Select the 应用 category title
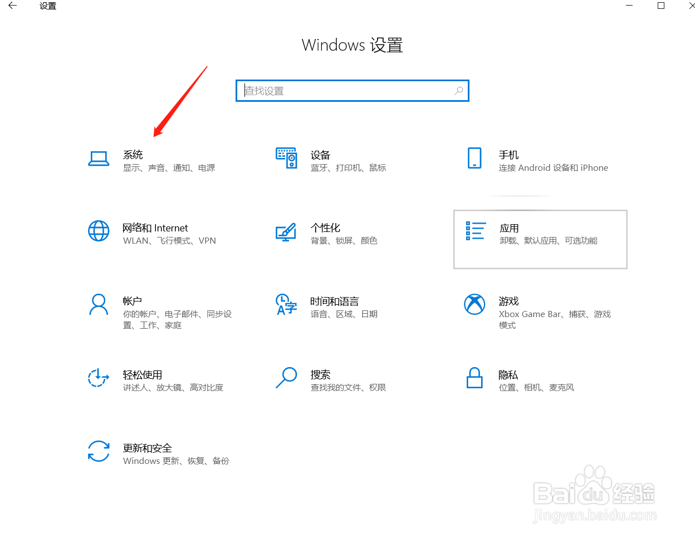Image resolution: width=695 pixels, height=539 pixels. [x=509, y=228]
